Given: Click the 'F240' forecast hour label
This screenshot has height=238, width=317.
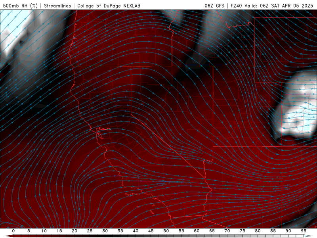Looking at the screenshot, I should point(236,6).
